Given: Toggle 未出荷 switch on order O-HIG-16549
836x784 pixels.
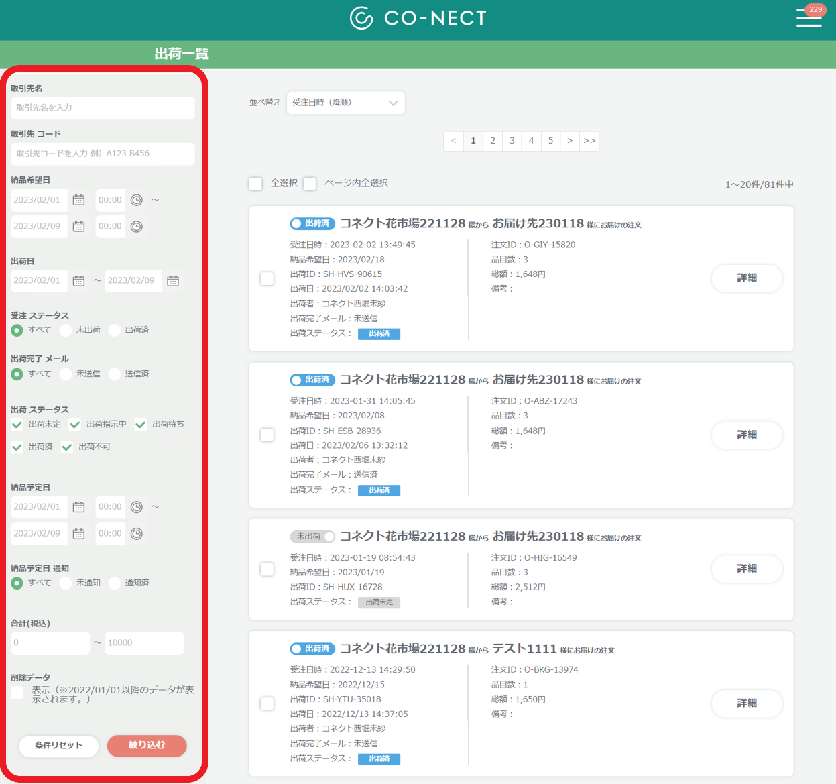Looking at the screenshot, I should click(x=312, y=537).
